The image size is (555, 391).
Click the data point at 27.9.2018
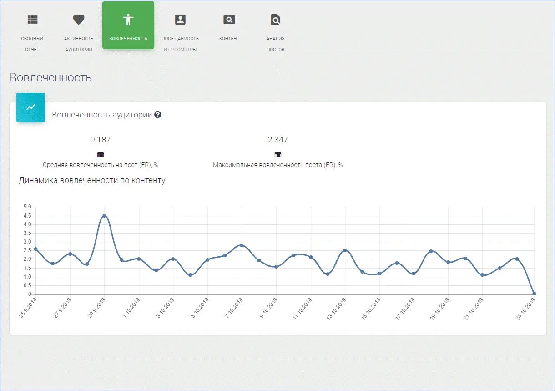(x=70, y=254)
